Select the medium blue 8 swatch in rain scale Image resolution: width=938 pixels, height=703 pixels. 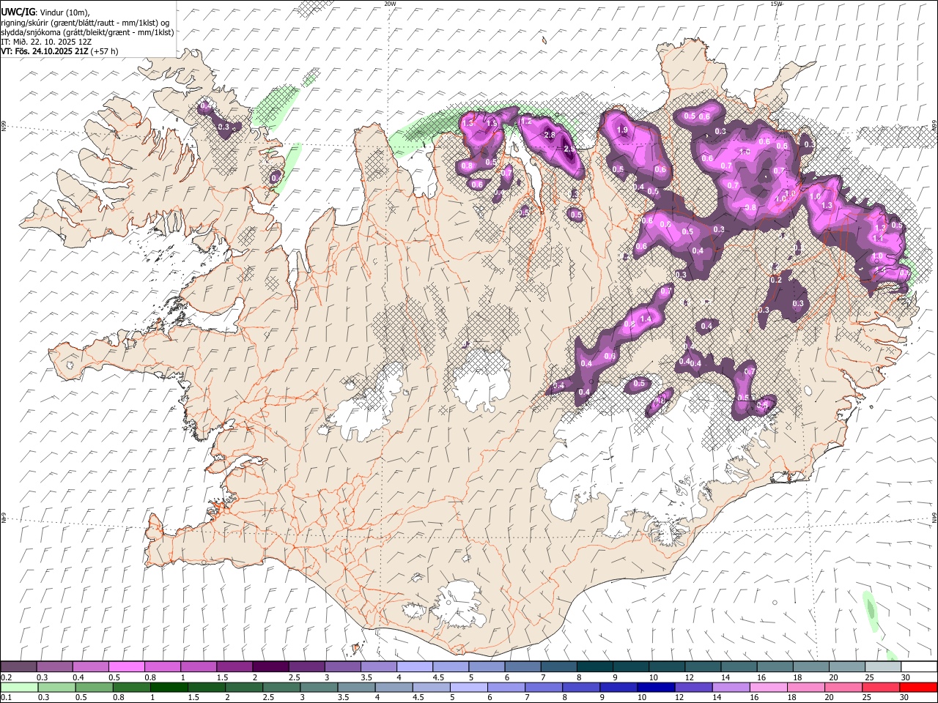[x=580, y=688]
